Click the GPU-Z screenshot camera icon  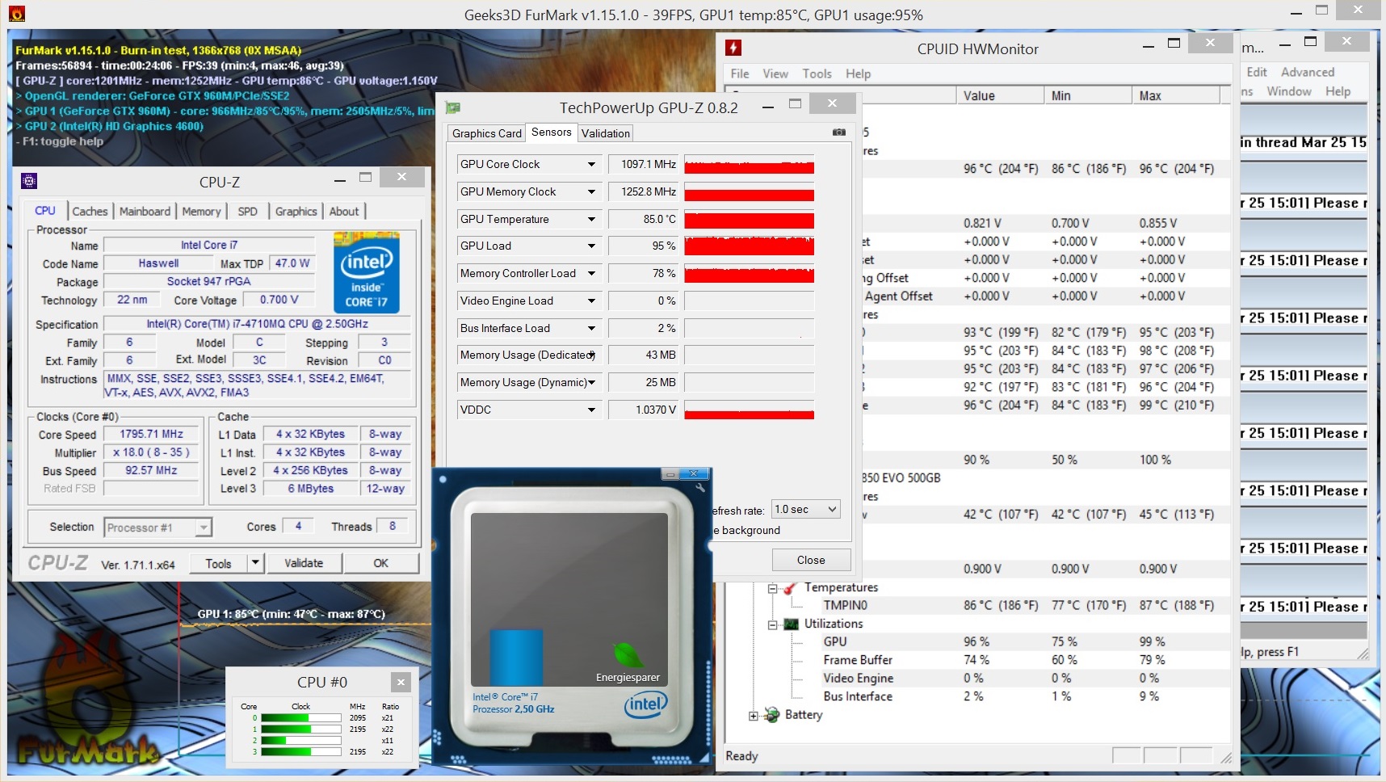839,132
